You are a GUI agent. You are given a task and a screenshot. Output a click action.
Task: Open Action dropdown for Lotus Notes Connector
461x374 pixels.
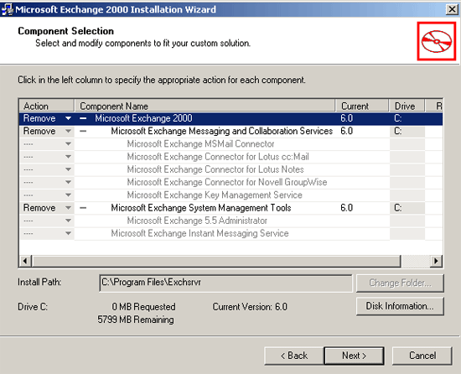tap(68, 169)
